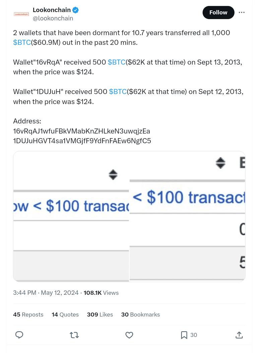Screen dimensions: 269x353
Task: View the 45 Reposts list
Action: click(28, 315)
